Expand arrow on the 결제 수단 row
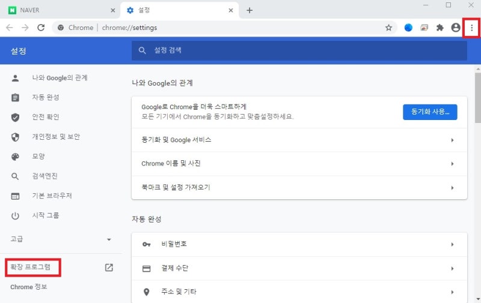This screenshot has width=481, height=303. click(x=452, y=269)
